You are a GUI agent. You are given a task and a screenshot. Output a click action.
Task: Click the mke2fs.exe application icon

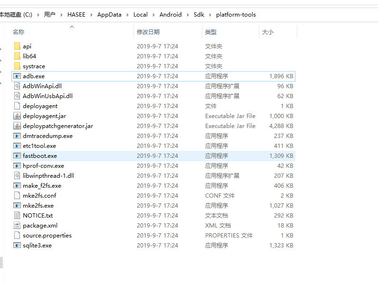click(17, 206)
